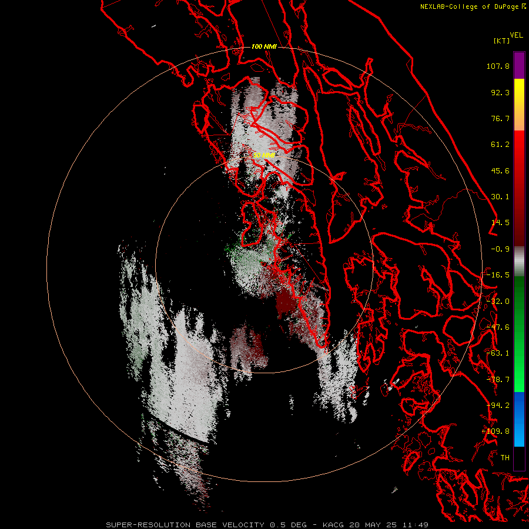Click the 50 NMI range ring label
This screenshot has height=529, width=529.
(x=264, y=156)
